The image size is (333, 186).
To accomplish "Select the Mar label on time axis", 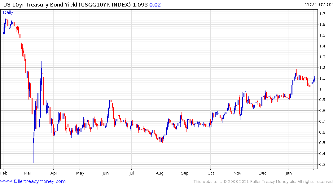I will [x=28, y=173].
